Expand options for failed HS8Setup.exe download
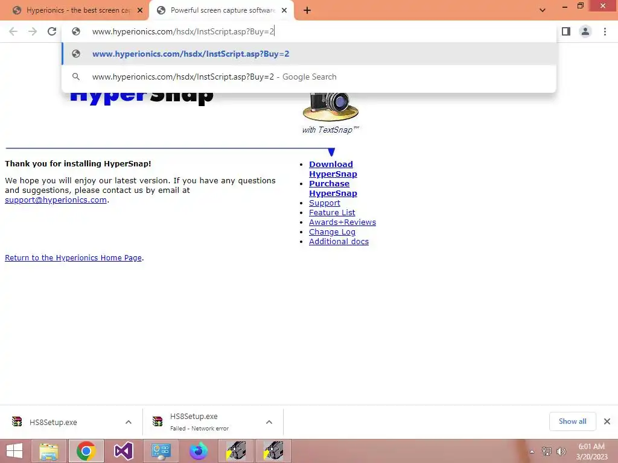Screen dimensions: 618x463 [269, 422]
